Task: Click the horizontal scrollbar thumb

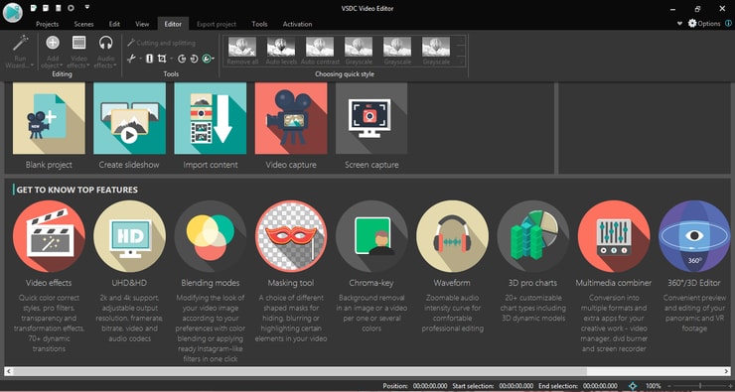Action: coord(300,371)
